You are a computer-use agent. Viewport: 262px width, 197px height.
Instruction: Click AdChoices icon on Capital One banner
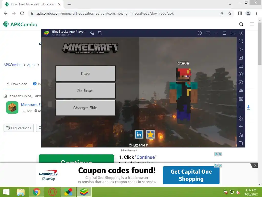pyautogui.click(x=216, y=165)
